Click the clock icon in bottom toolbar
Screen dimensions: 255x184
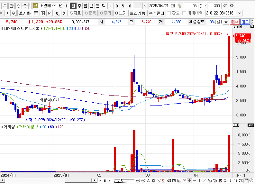point(251,180)
